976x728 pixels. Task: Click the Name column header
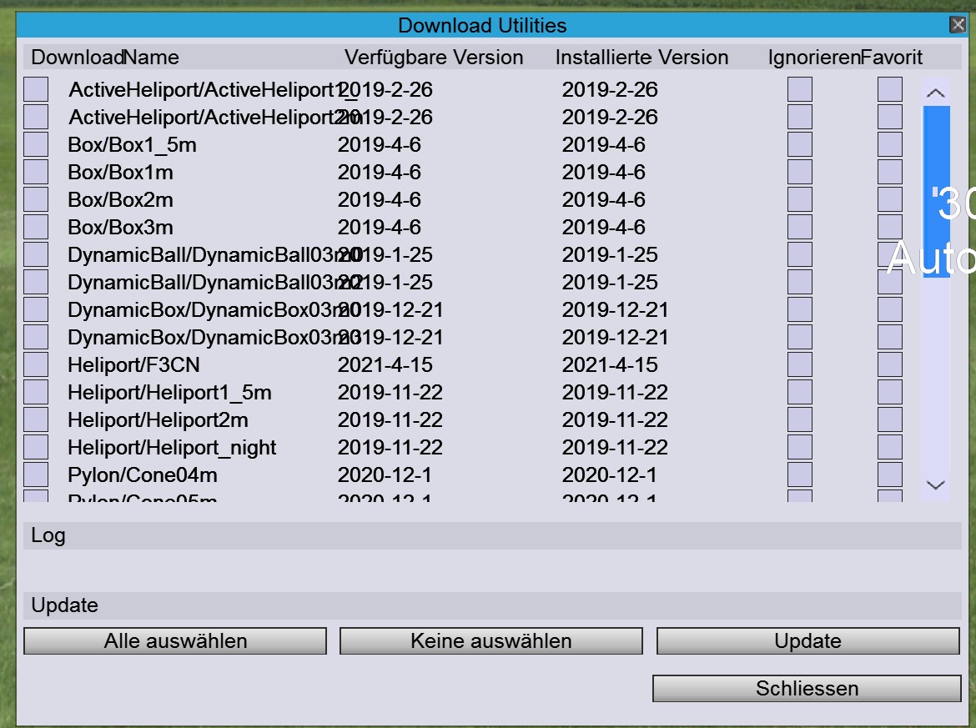151,58
